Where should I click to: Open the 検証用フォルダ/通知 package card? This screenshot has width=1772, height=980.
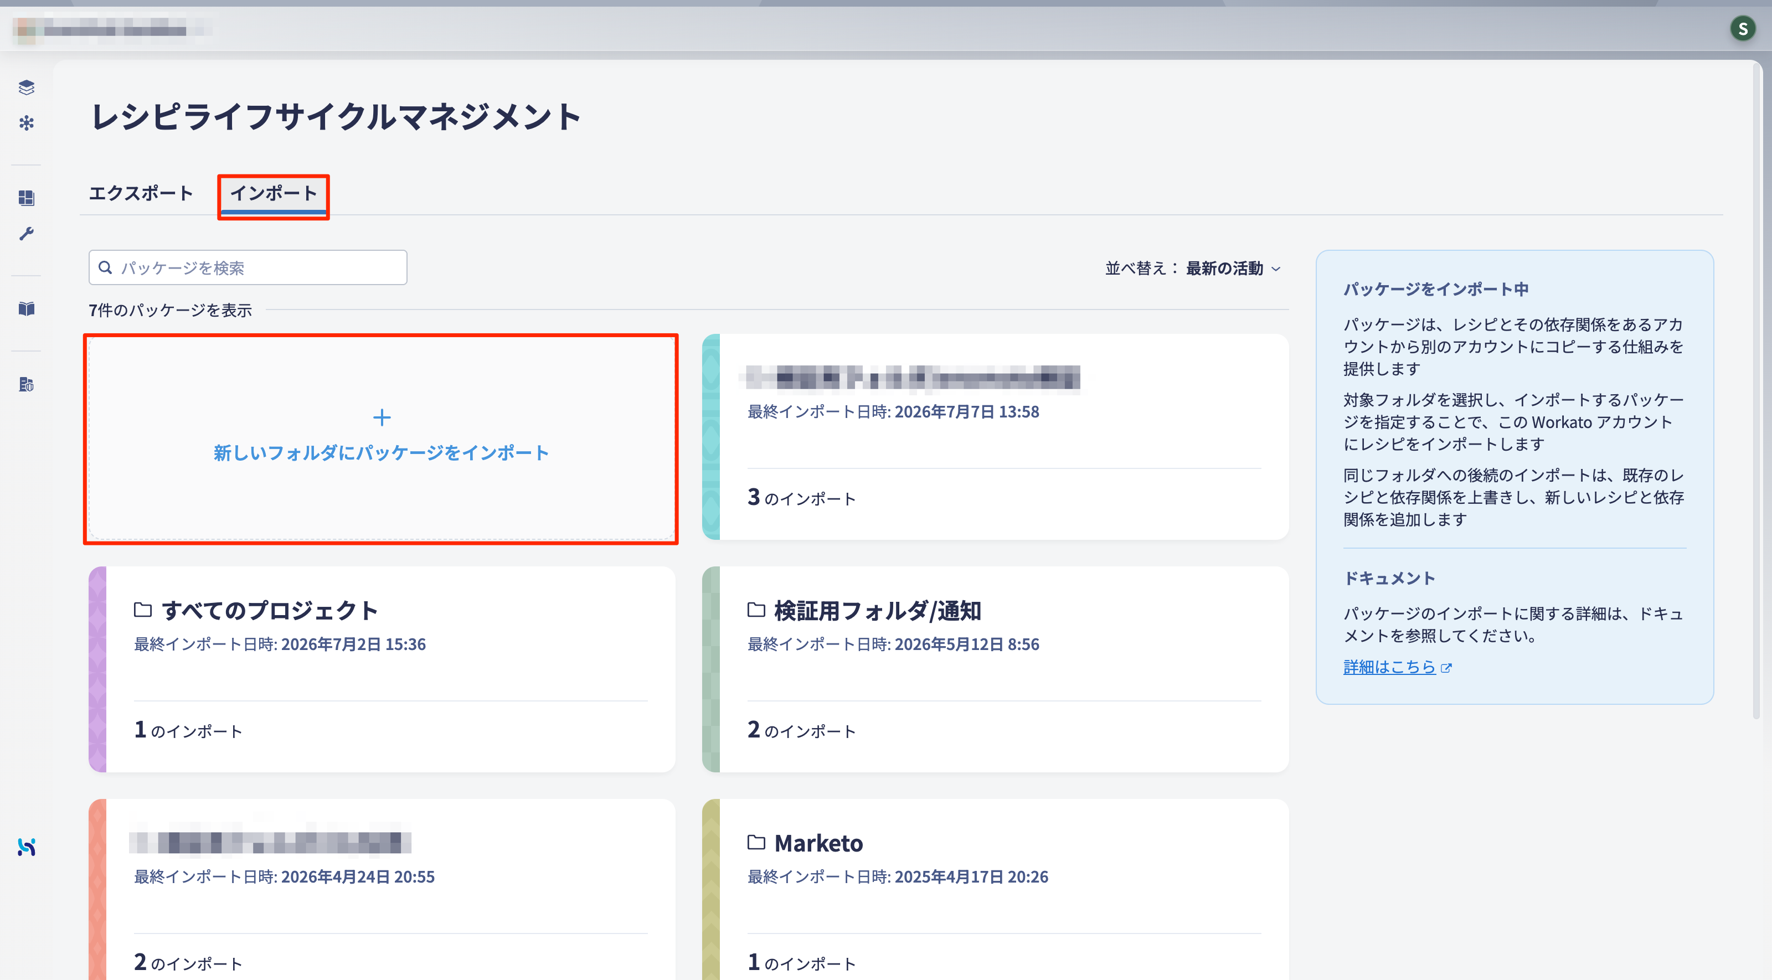tap(996, 669)
